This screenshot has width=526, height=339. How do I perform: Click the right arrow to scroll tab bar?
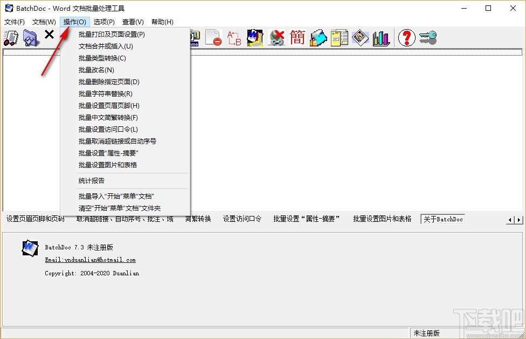518,219
